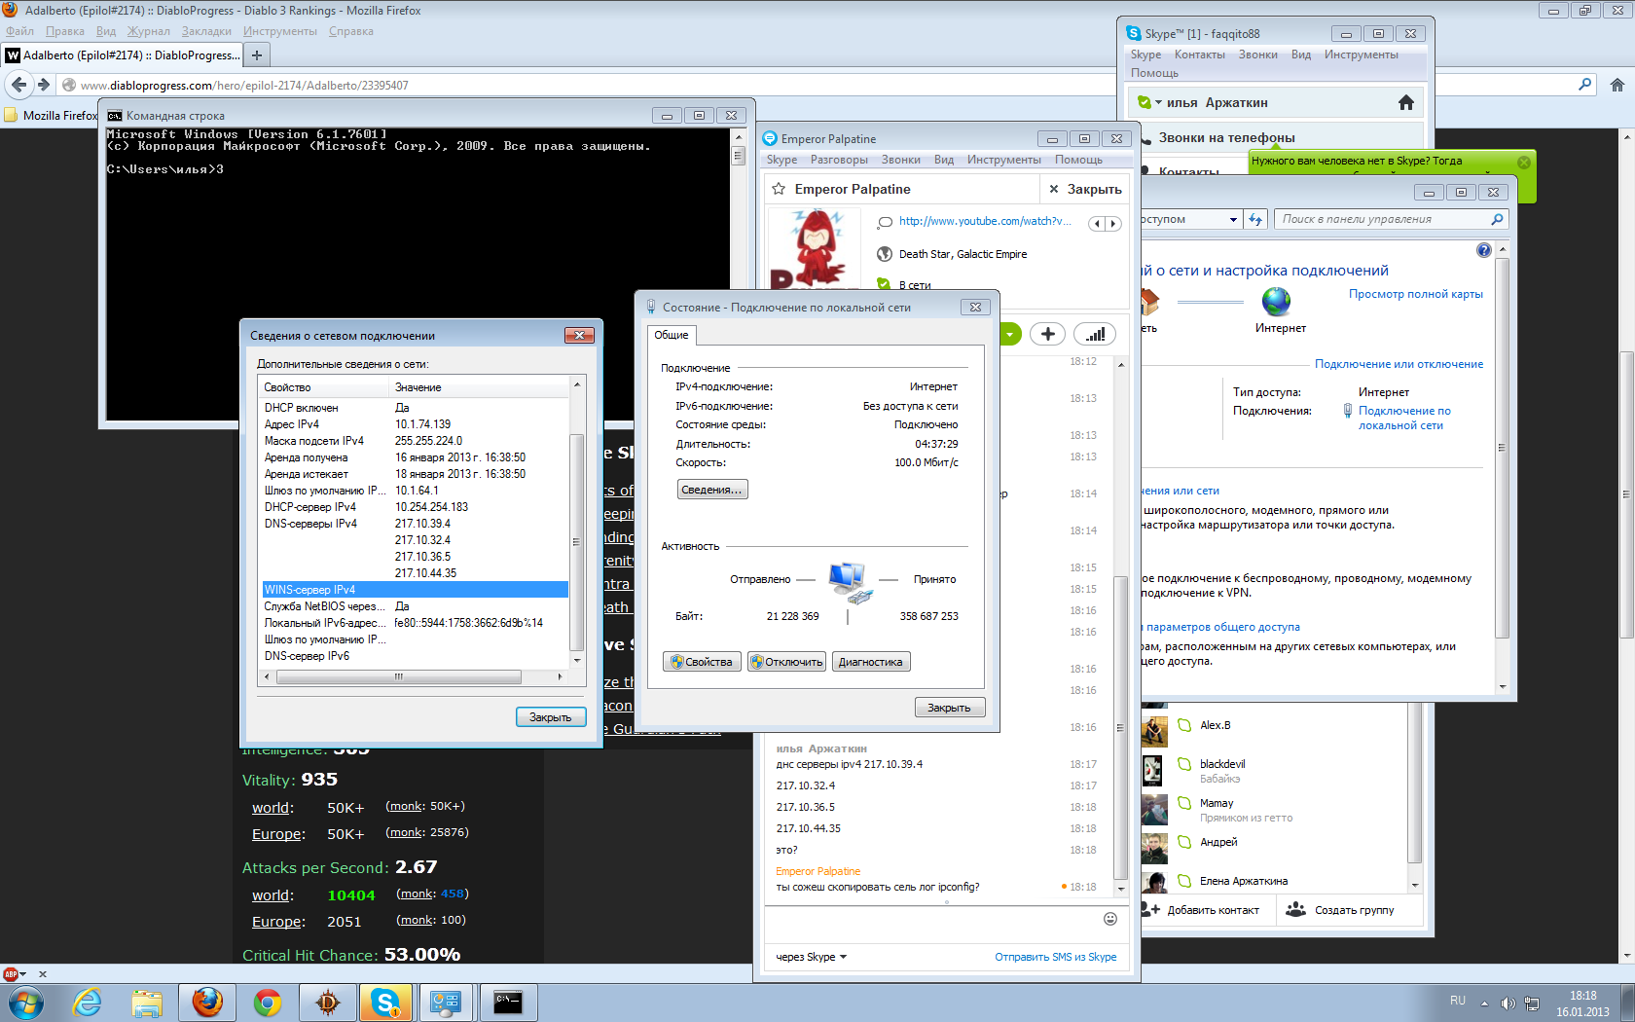This screenshot has height=1022, width=1635.
Task: Open the YouTube link in the mood message
Action: pyautogui.click(x=985, y=221)
